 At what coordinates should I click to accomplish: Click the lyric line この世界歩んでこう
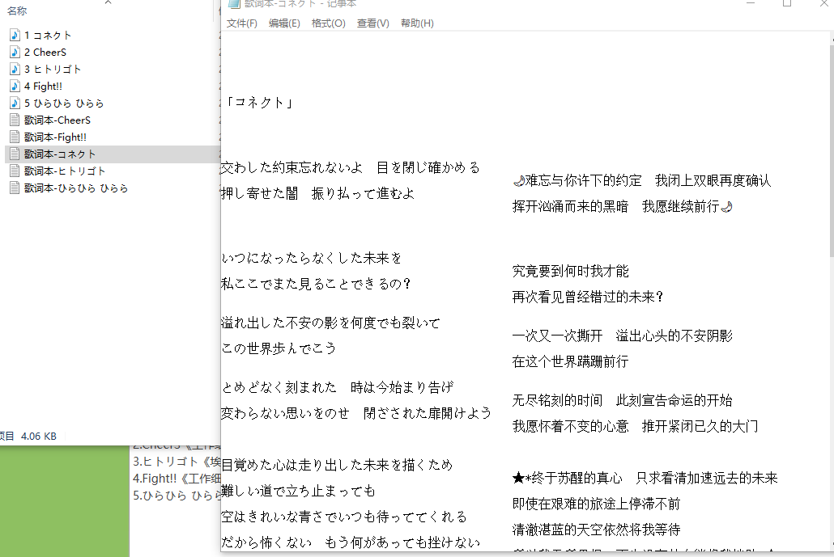tap(279, 348)
